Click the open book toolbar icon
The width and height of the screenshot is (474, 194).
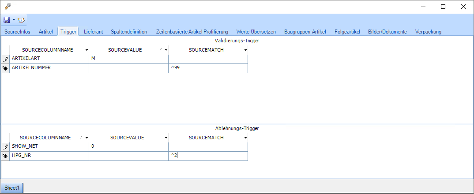pos(22,20)
